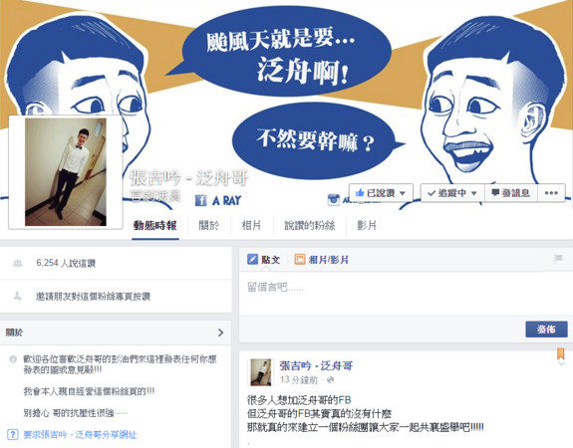Click the 發佈 publish button

coord(546,330)
